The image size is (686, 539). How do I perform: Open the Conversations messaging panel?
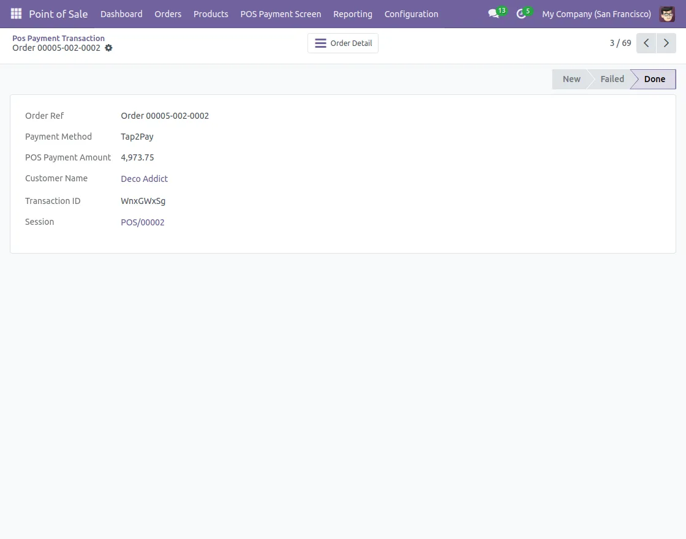[494, 13]
